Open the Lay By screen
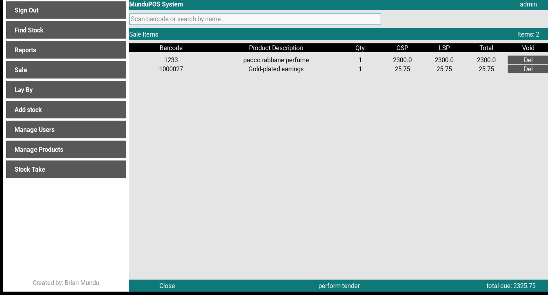Screen dimensions: 548x295 pos(66,89)
